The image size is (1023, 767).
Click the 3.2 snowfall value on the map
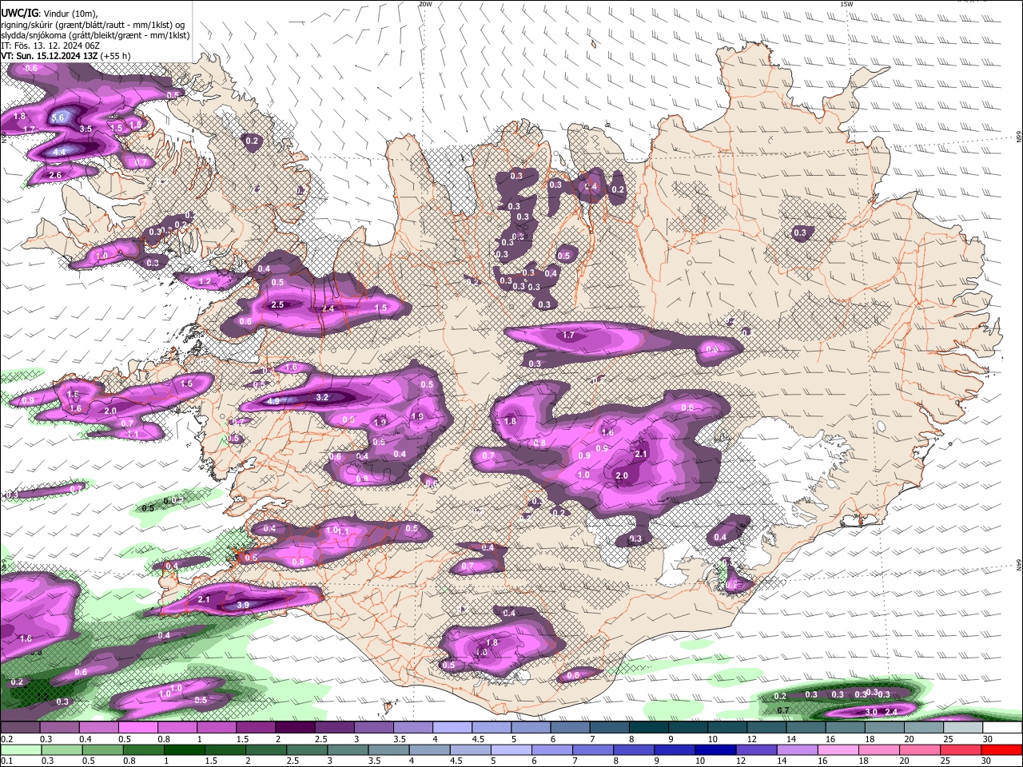[x=323, y=397]
